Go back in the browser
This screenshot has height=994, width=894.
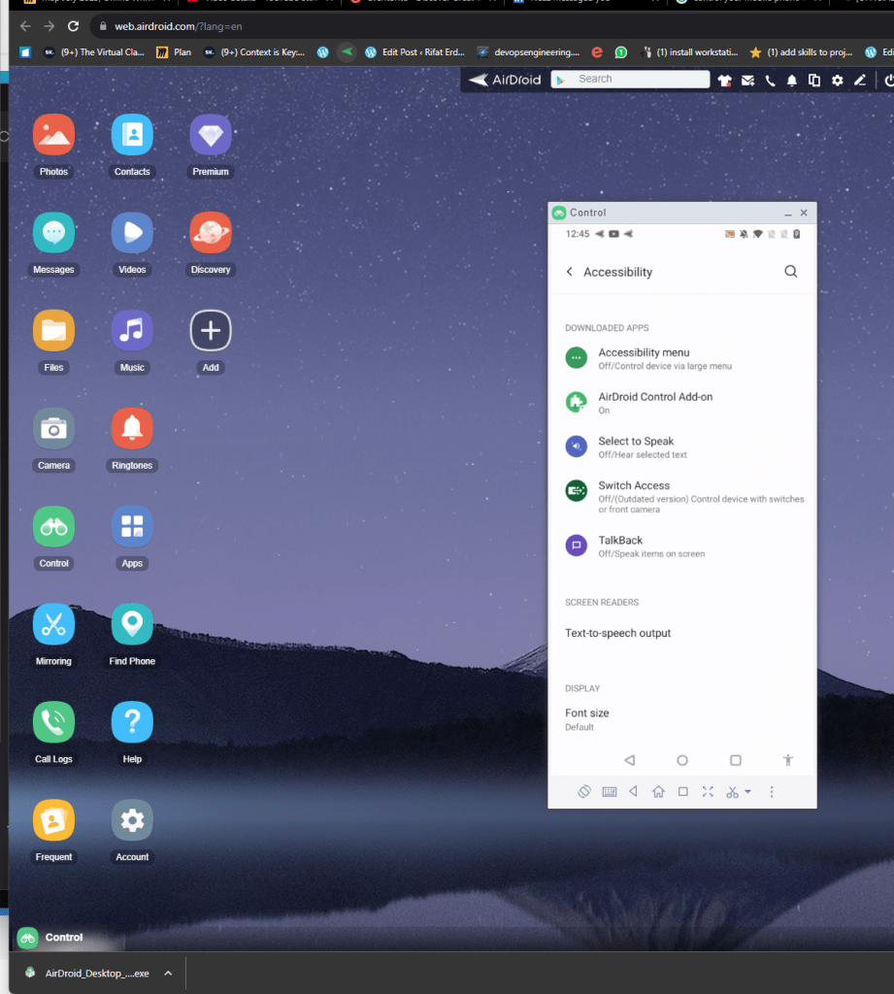coord(25,26)
